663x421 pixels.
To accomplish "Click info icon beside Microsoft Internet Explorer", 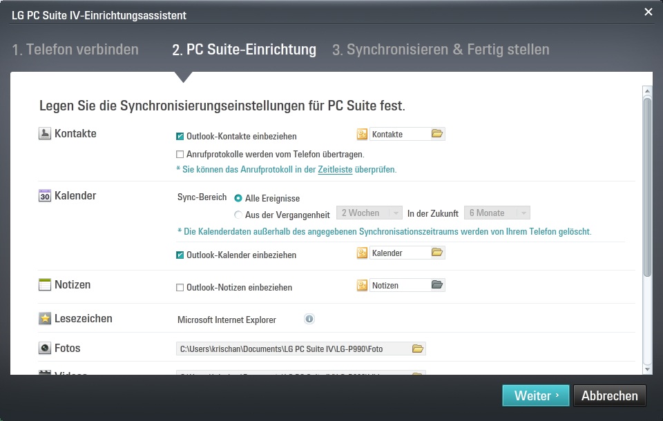I will pyautogui.click(x=309, y=319).
